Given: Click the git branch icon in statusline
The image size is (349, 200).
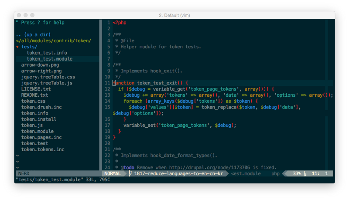Looking at the screenshot, I should [130, 173].
